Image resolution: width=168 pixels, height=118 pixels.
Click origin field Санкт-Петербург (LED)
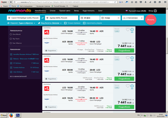[x=23, y=18]
